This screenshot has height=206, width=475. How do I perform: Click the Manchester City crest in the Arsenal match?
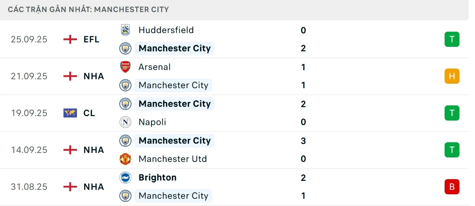click(x=125, y=85)
